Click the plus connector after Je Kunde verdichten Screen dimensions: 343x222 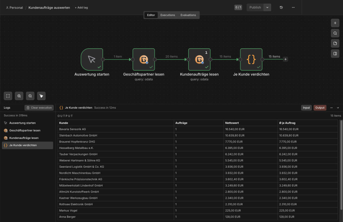(x=285, y=59)
